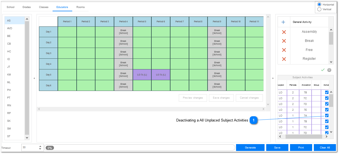
Task: Click the Save changes button
Action: pos(221,98)
